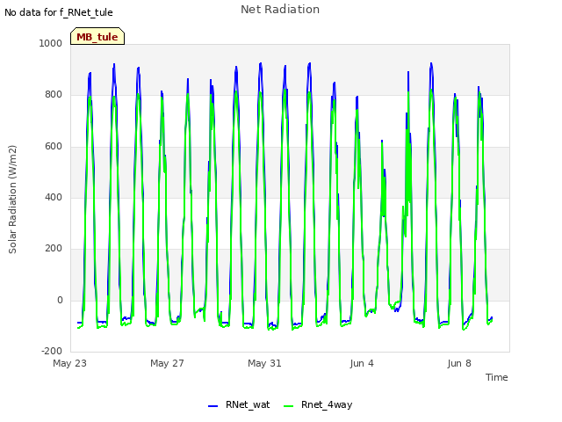Screen dimensions: 562x422
Task: Click the 400 y-axis tick label
Action: pos(54,197)
